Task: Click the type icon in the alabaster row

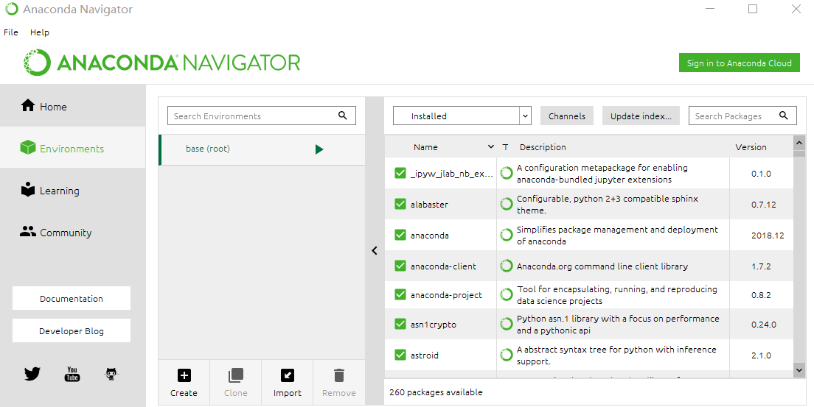Action: point(506,205)
